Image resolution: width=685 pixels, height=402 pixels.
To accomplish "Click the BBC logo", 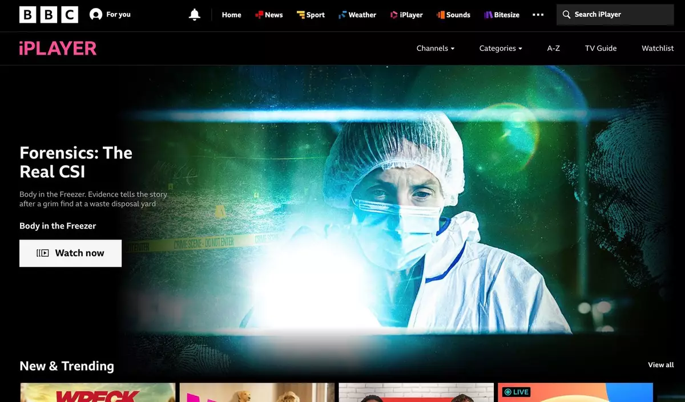I will (49, 14).
